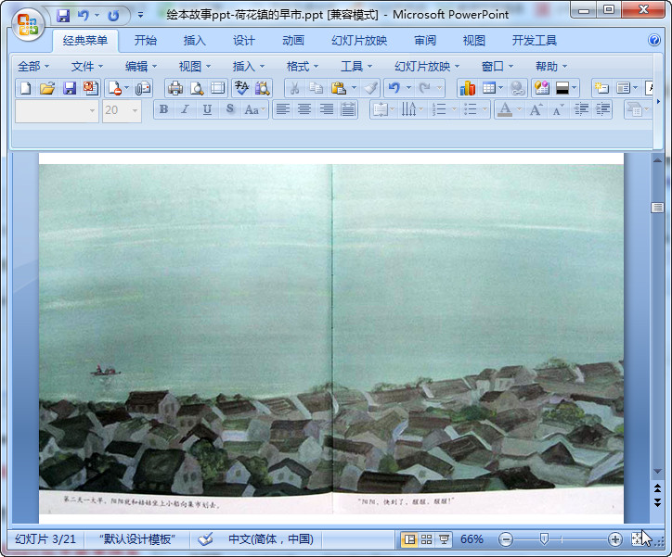
Task: Increase font size with grow A icon
Action: [x=536, y=110]
